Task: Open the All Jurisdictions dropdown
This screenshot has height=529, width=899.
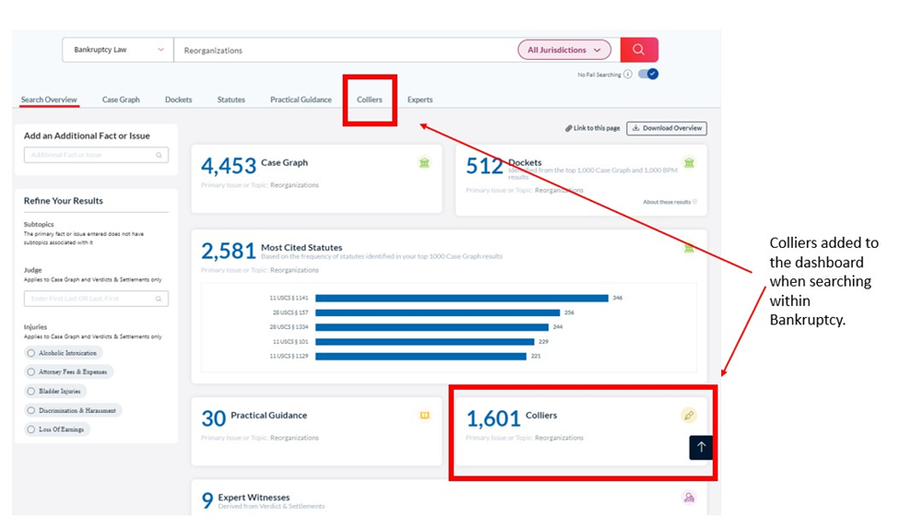Action: pyautogui.click(x=564, y=50)
